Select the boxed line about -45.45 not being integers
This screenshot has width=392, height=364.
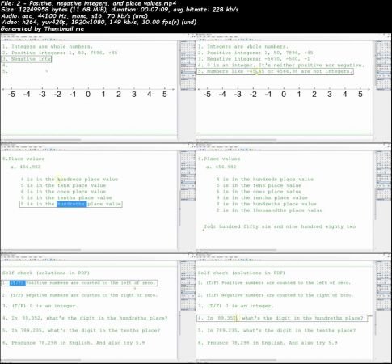[275, 71]
